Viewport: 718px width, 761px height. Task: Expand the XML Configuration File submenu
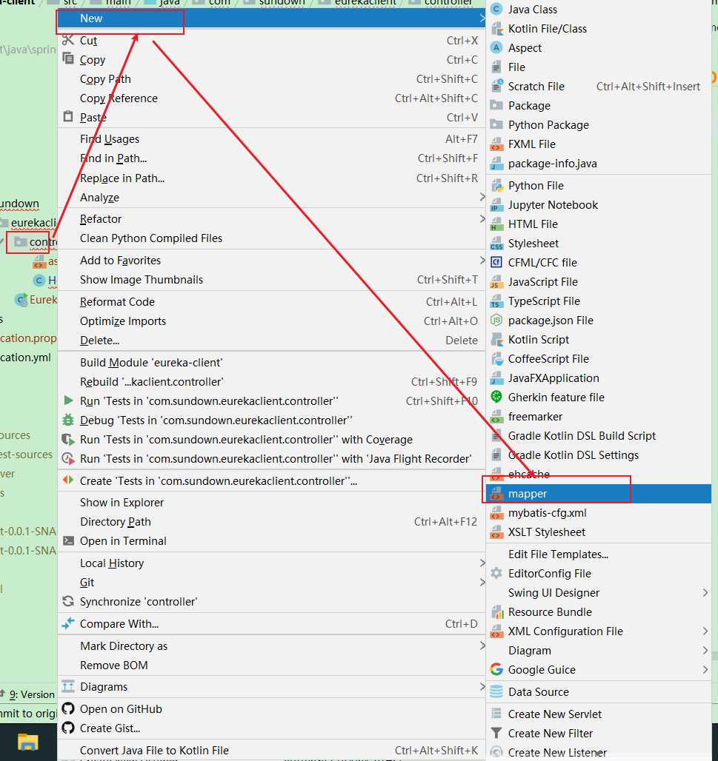[x=705, y=631]
